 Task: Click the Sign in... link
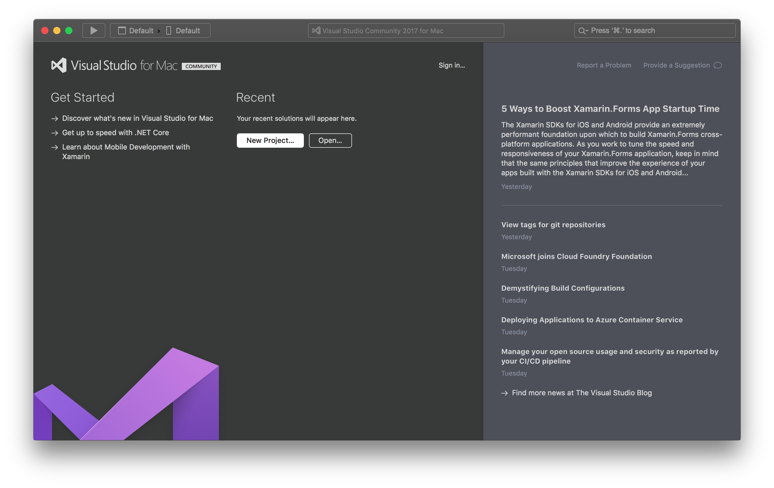[x=452, y=65]
